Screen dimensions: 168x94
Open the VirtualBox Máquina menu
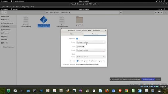(x=9, y=7)
